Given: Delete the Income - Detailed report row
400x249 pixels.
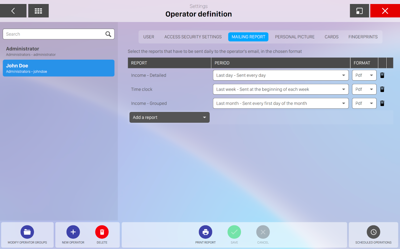Looking at the screenshot, I should [382, 75].
